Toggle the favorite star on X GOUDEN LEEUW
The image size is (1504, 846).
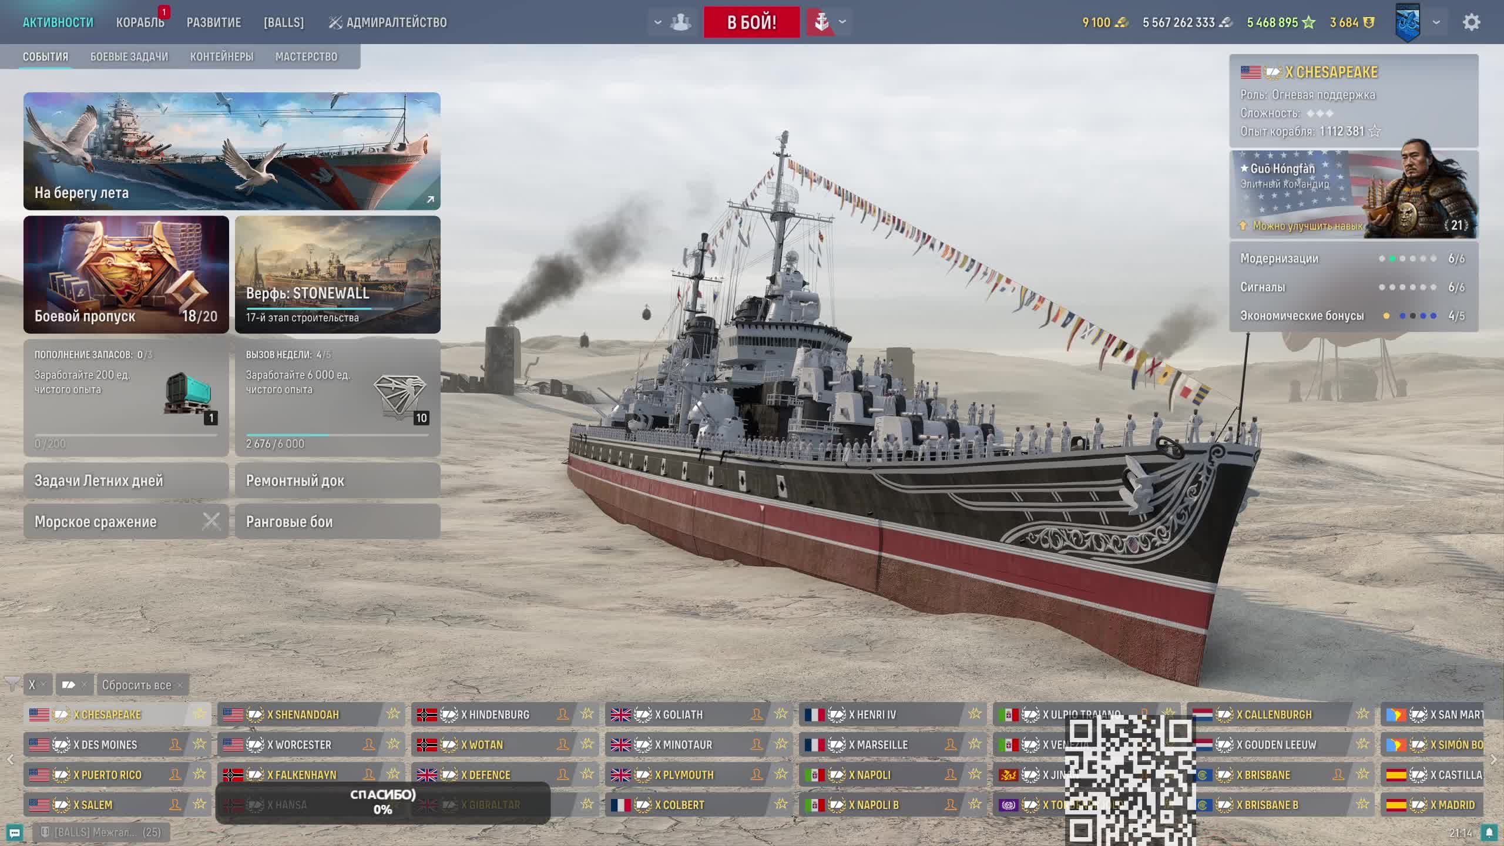pos(1363,744)
